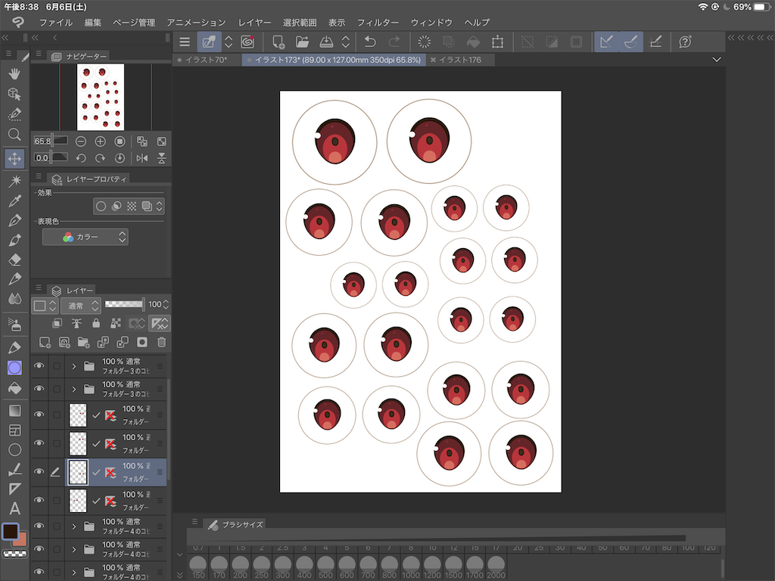Adjust the layer opacity 100 stepper
This screenshot has width=775, height=581.
[x=166, y=304]
